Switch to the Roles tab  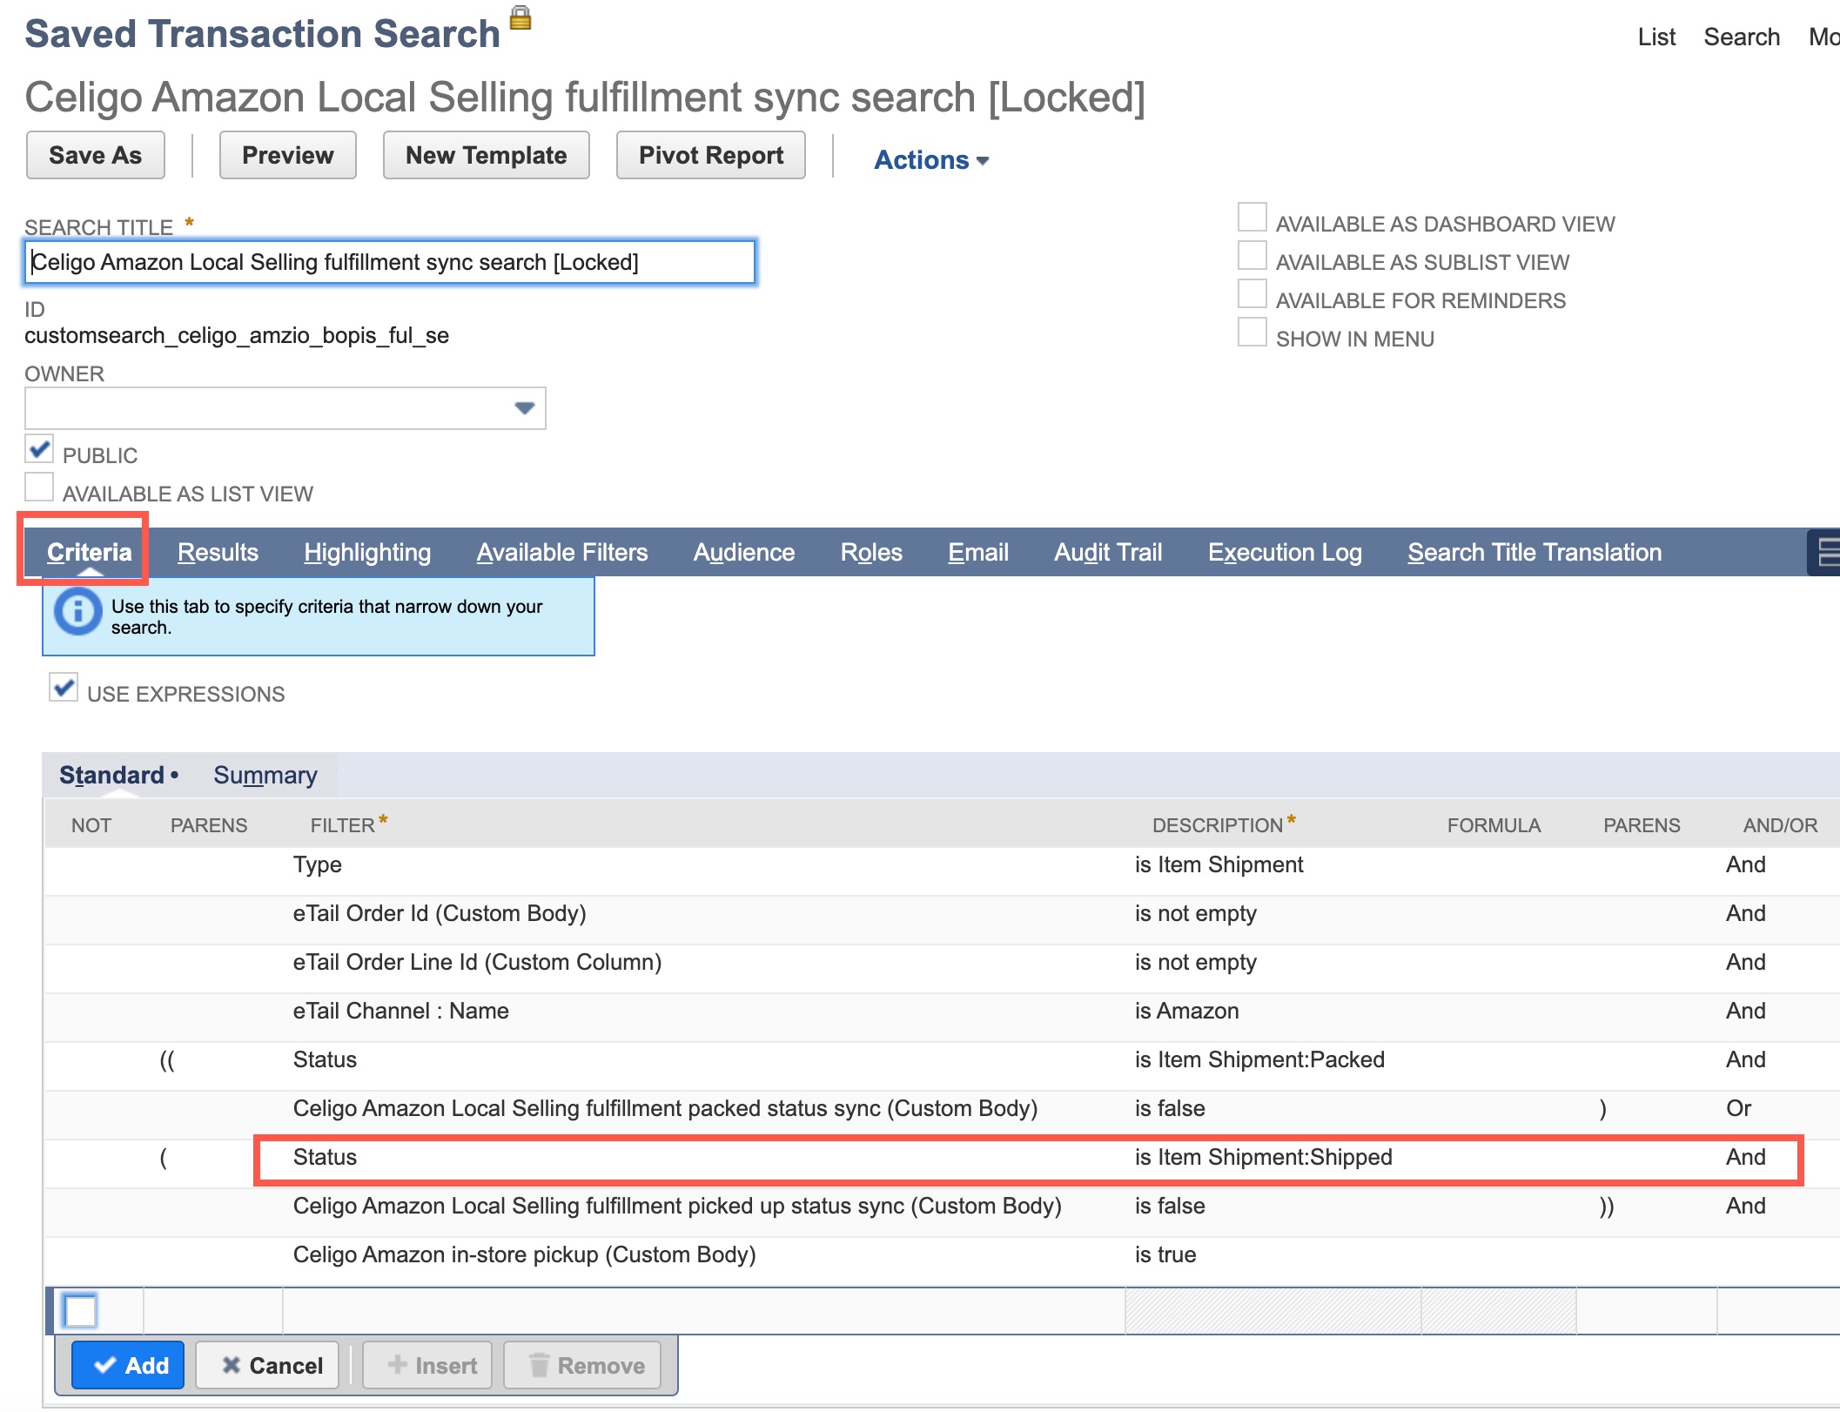pos(871,552)
